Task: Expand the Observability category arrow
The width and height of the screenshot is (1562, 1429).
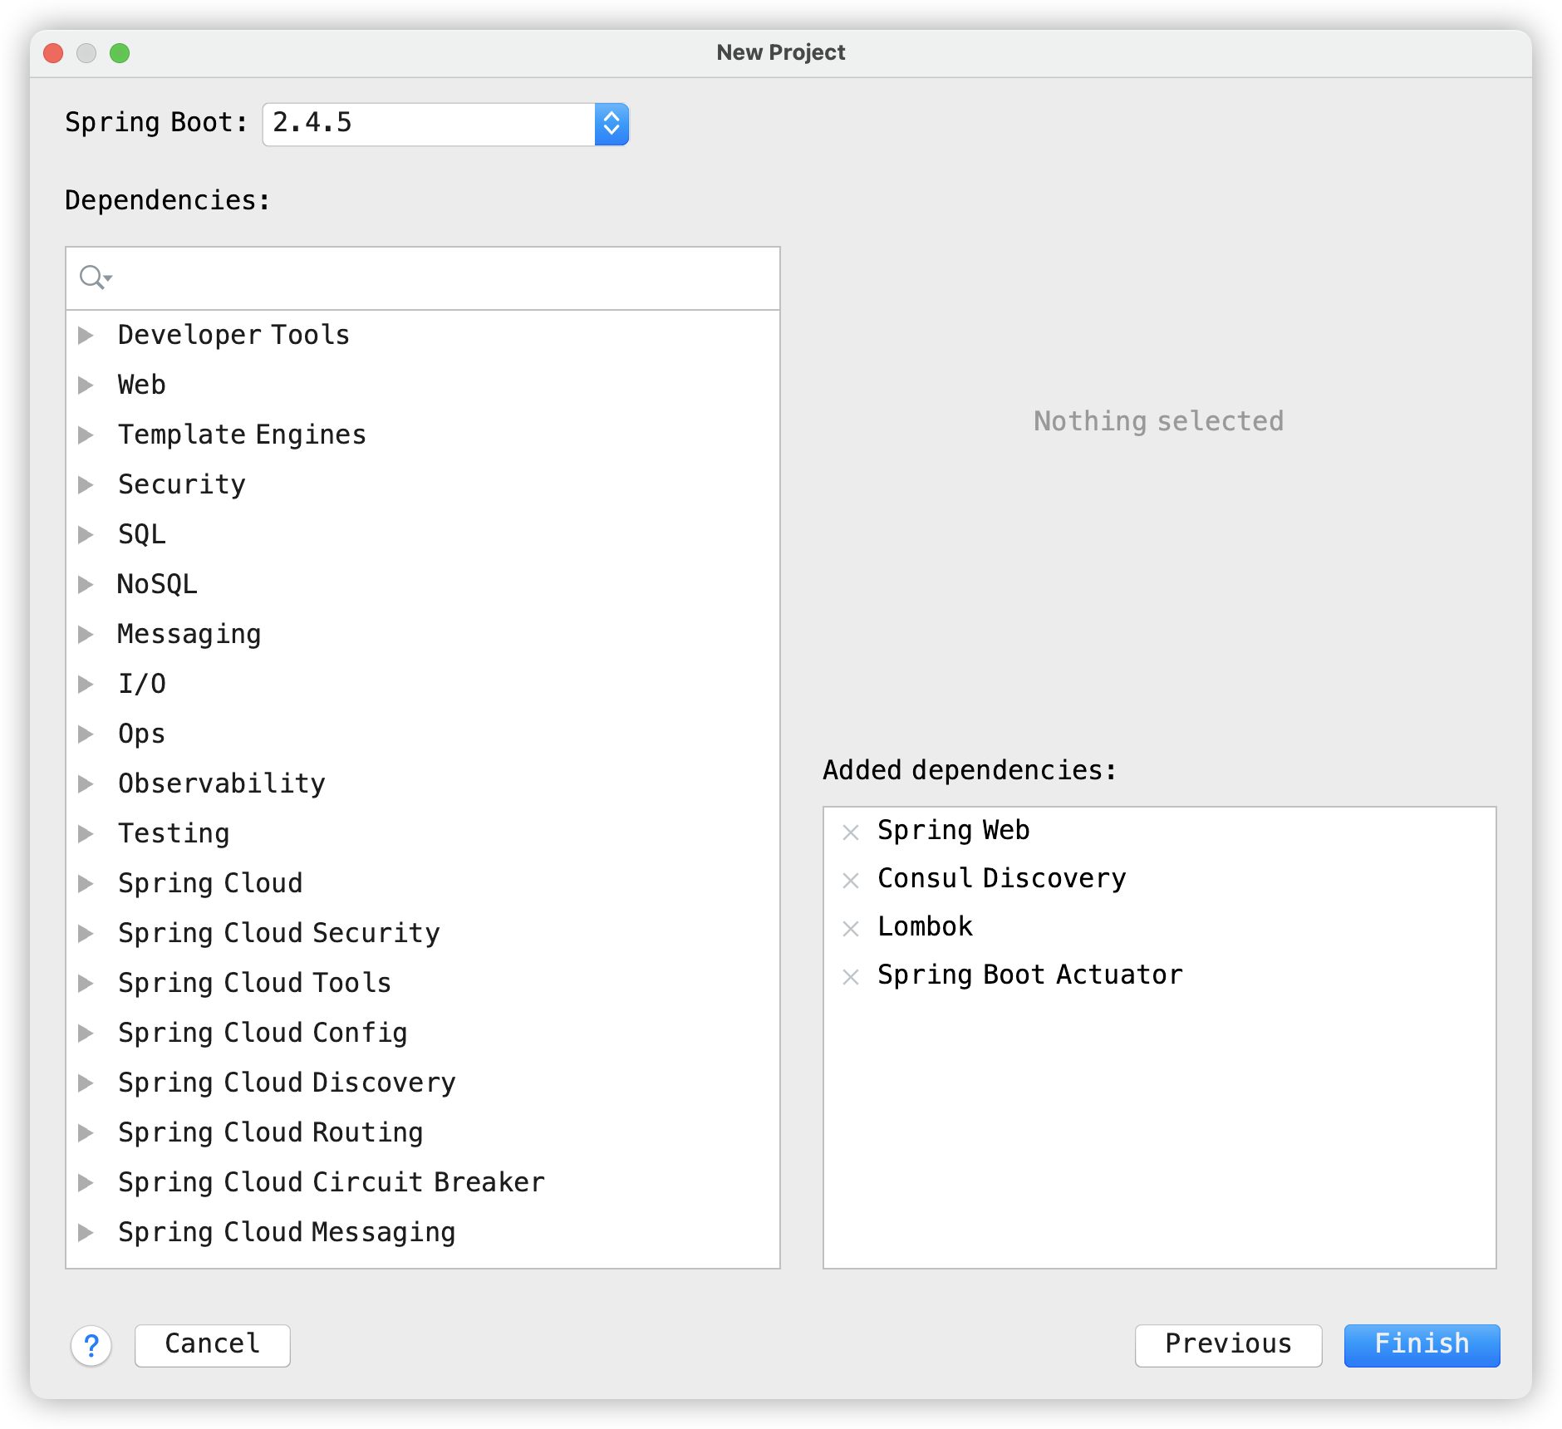Action: [86, 783]
